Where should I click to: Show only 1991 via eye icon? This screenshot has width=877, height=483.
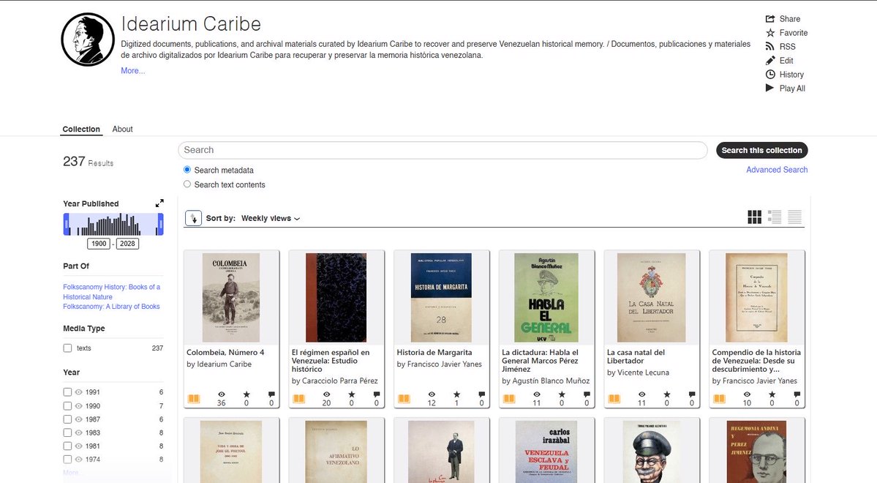79,392
